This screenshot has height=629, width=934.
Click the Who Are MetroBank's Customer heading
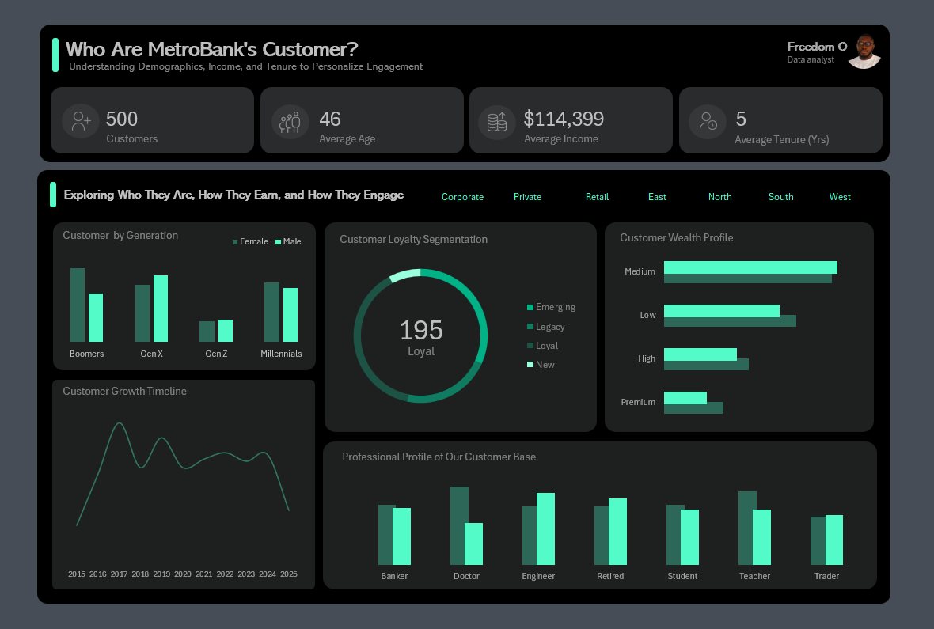[x=211, y=49]
